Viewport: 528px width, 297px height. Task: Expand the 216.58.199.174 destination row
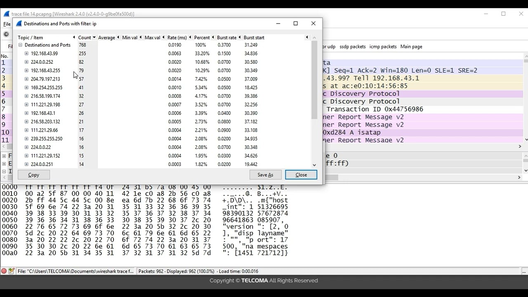[x=26, y=96]
